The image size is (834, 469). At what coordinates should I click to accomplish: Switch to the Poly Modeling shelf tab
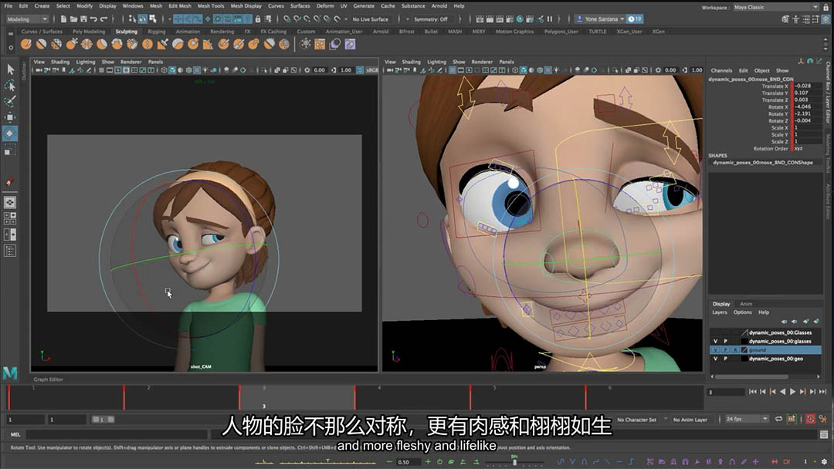[89, 32]
